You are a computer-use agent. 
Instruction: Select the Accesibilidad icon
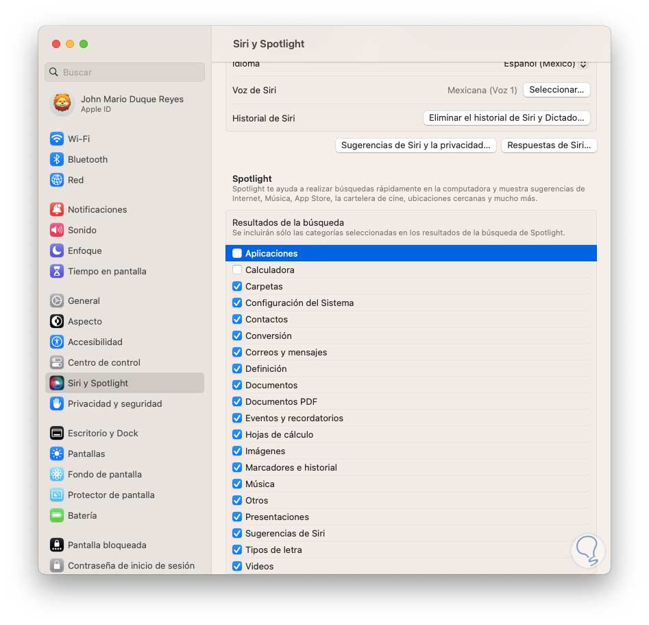(x=57, y=342)
